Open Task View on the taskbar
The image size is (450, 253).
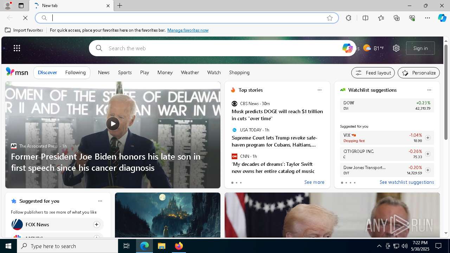click(127, 246)
